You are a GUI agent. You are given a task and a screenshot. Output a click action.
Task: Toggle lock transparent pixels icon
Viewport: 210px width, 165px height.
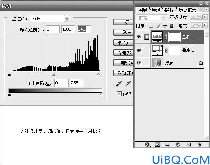pyautogui.click(x=151, y=26)
